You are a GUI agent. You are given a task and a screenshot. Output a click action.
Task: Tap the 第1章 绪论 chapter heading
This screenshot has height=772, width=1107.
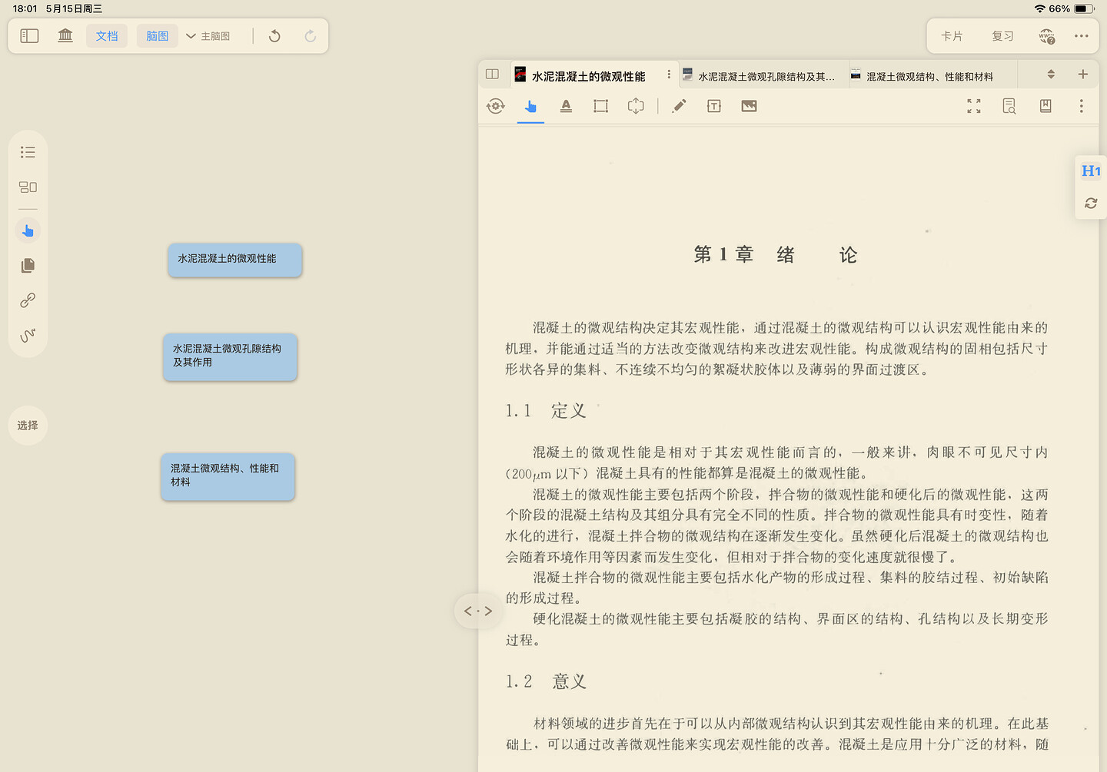(x=776, y=255)
